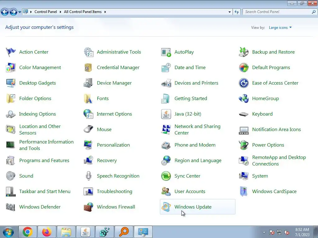Open the HomeGroup spheres icon
The width and height of the screenshot is (318, 238).
click(243, 99)
